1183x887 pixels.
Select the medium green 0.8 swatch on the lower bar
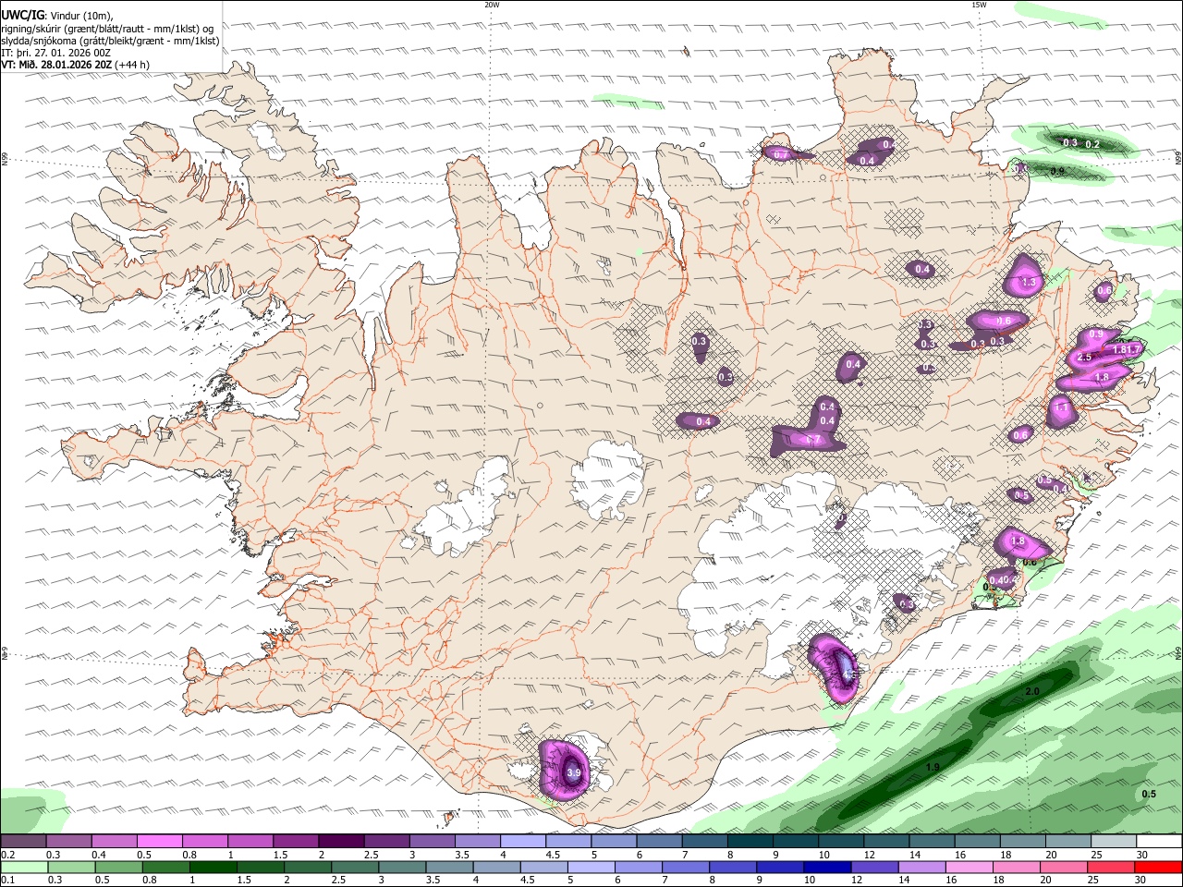[166, 867]
